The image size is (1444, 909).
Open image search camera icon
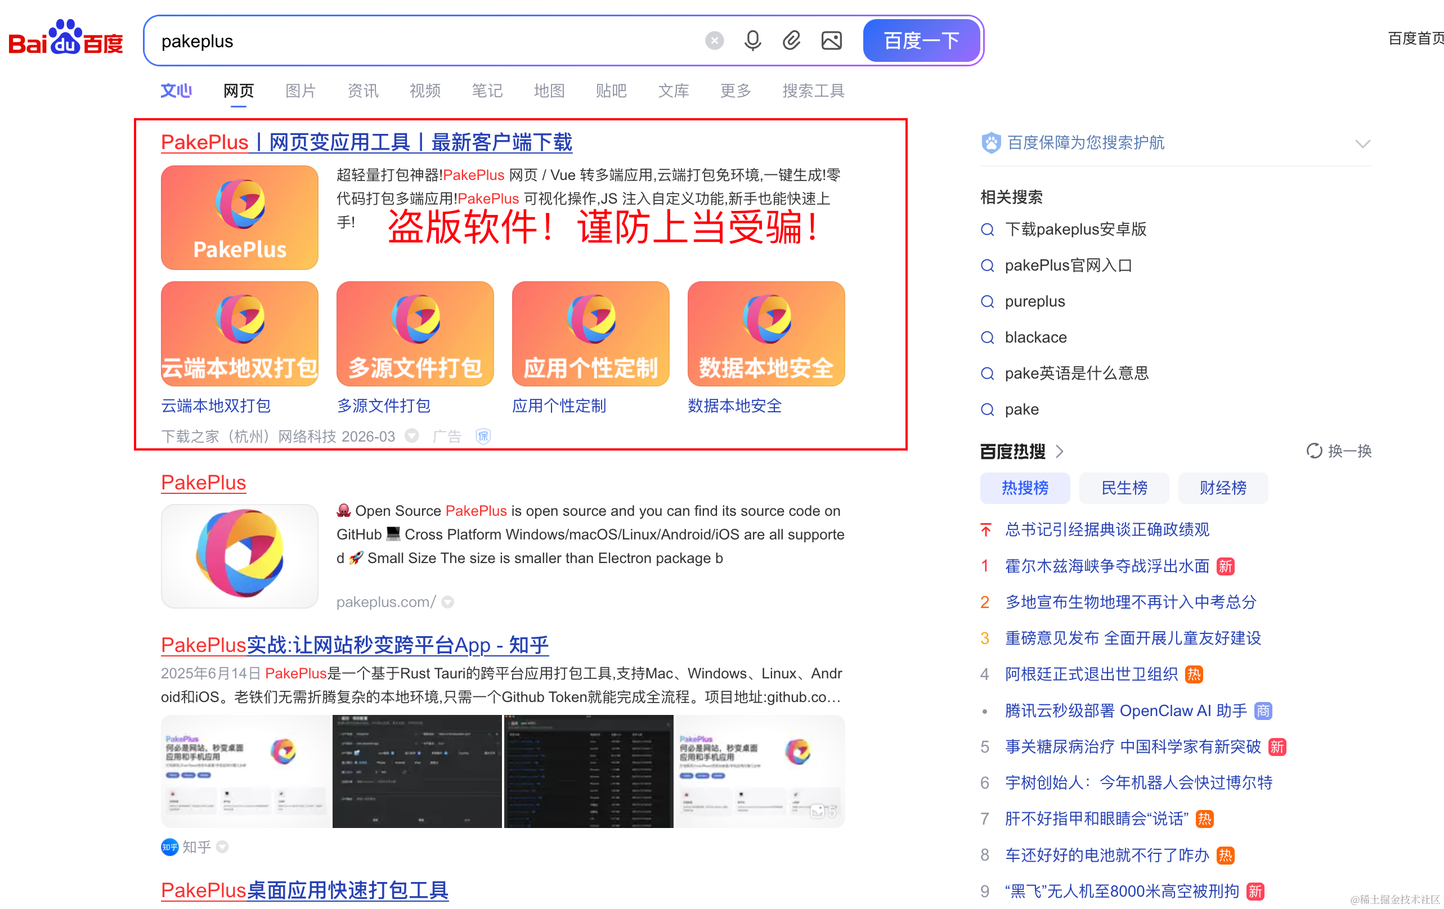(831, 40)
